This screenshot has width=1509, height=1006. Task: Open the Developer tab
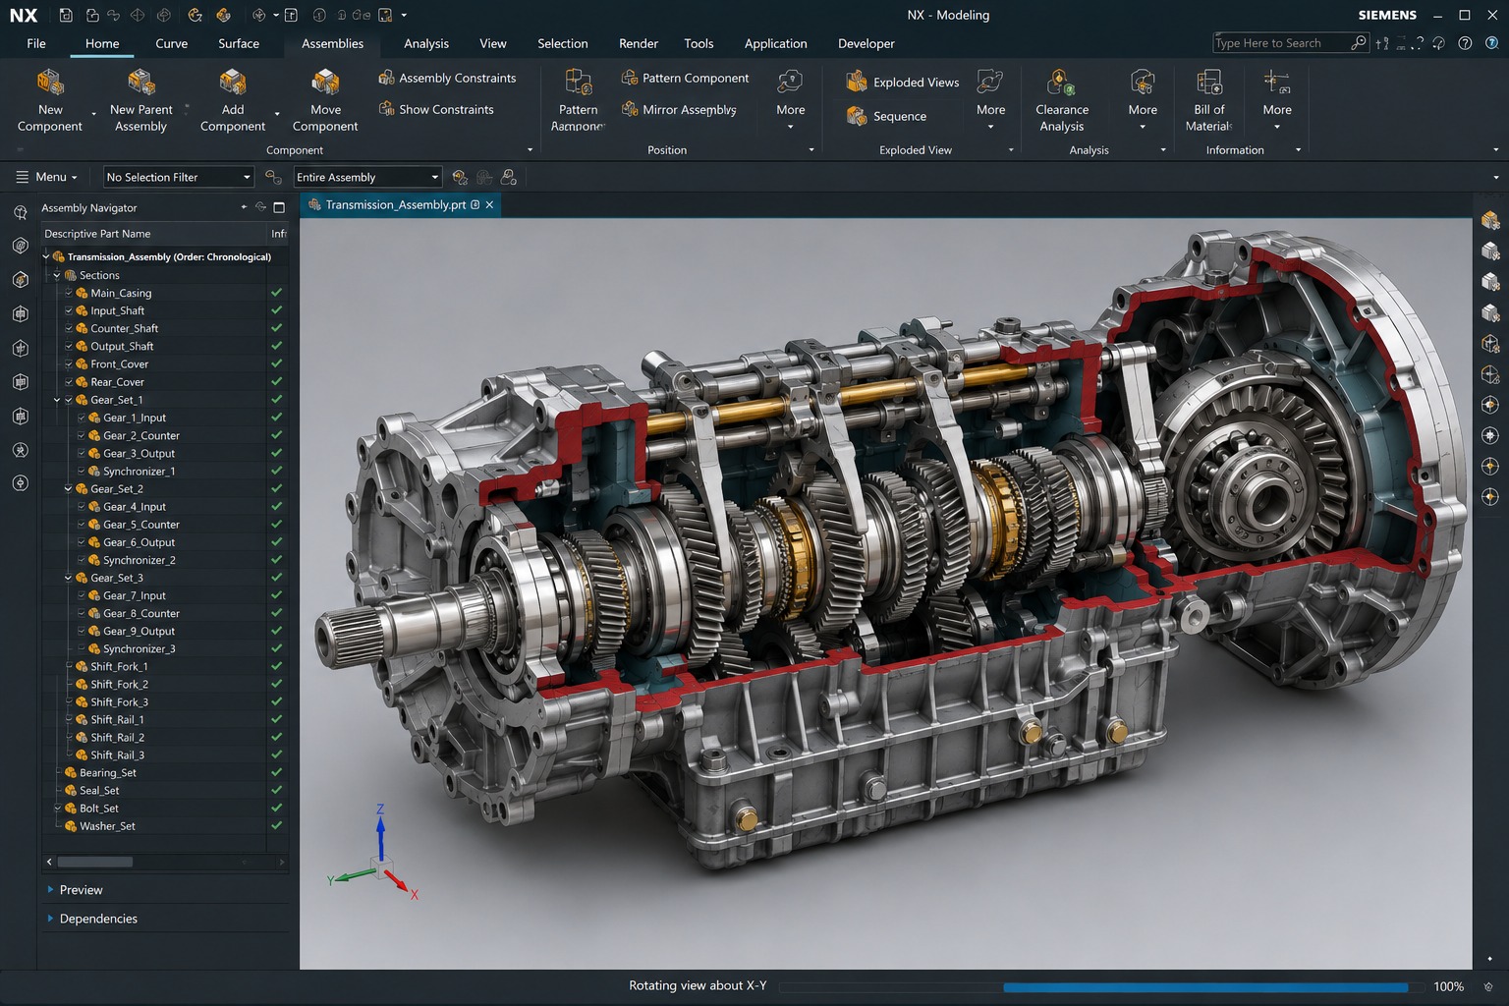(866, 43)
